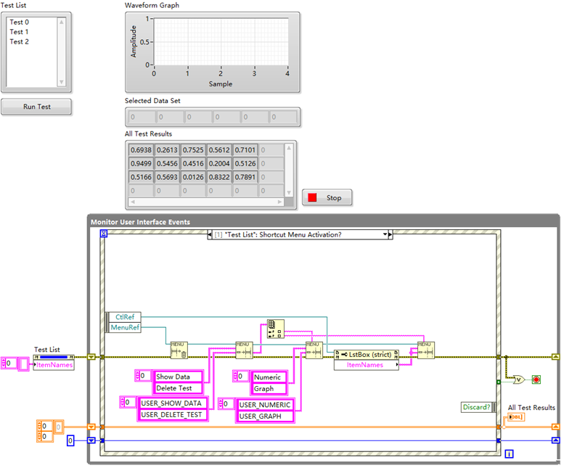
Task: Select Test 0 in the Test List
Action: [19, 22]
